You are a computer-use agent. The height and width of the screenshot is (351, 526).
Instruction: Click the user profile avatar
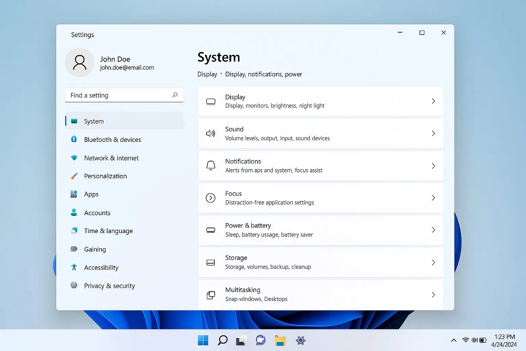(x=79, y=62)
